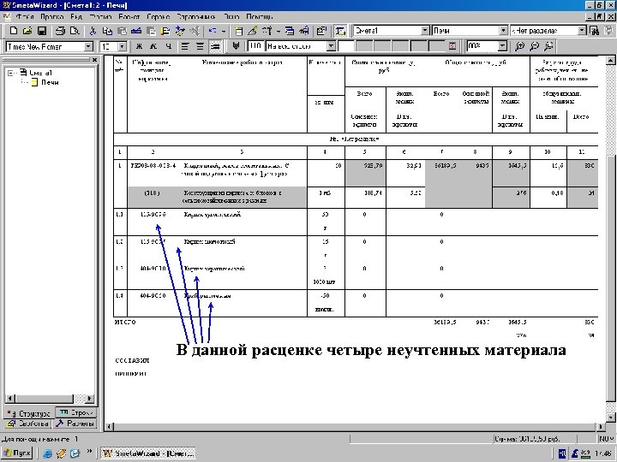The height and width of the screenshot is (462, 617).
Task: Switch to the Свойства tab in left panel
Action: pyautogui.click(x=28, y=423)
